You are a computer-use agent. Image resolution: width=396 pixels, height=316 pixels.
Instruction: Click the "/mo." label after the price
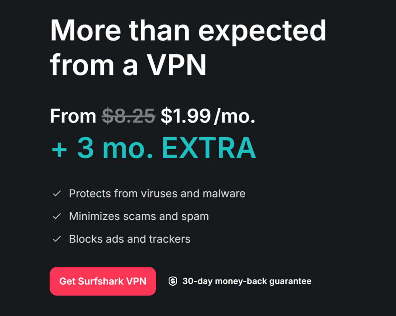coord(234,116)
